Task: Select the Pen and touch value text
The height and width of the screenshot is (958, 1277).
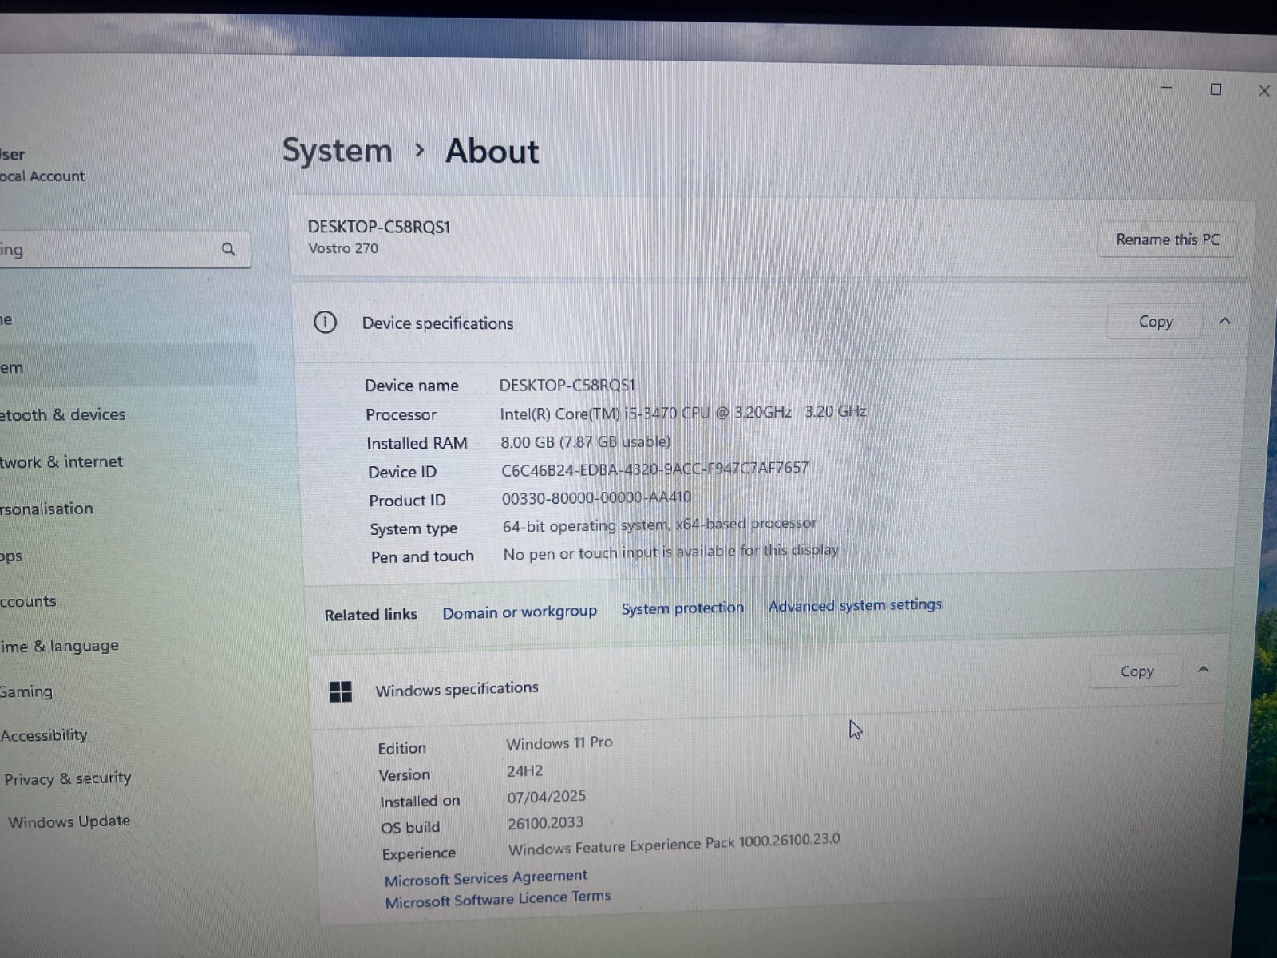Action: click(670, 552)
